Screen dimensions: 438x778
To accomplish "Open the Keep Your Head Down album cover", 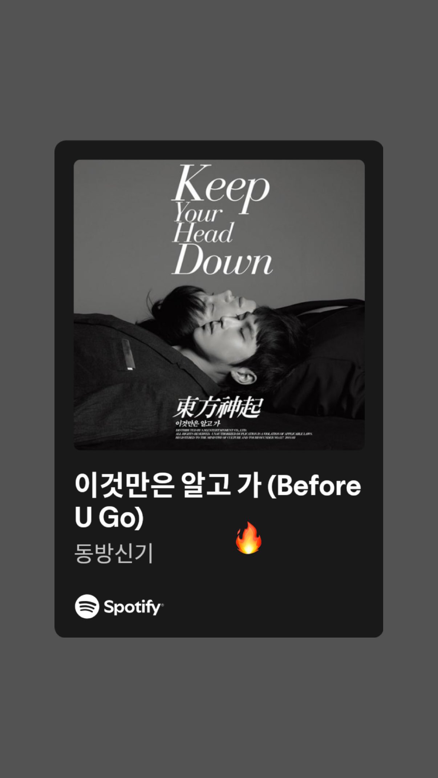I will [219, 305].
